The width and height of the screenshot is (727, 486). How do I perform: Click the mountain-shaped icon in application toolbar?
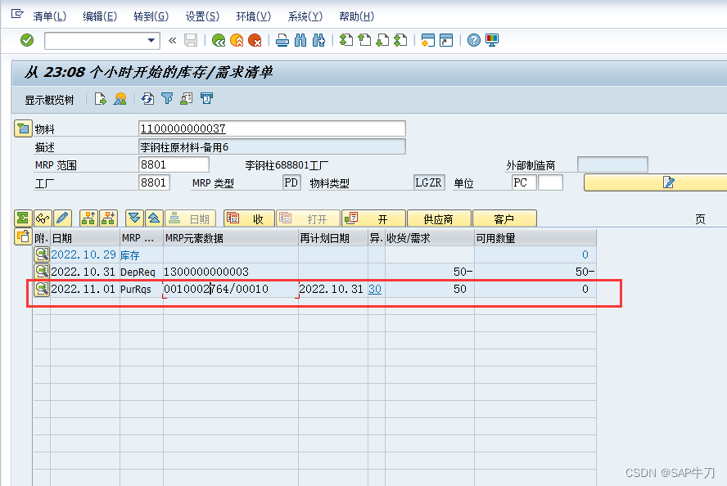click(120, 99)
